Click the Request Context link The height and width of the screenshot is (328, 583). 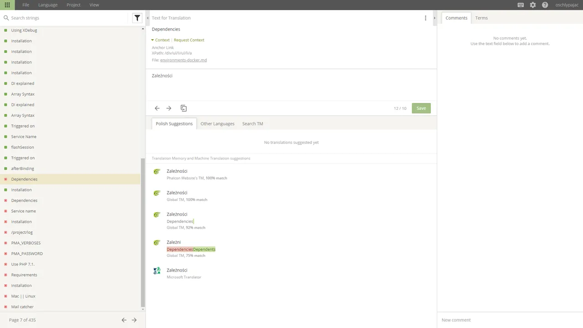(x=189, y=40)
